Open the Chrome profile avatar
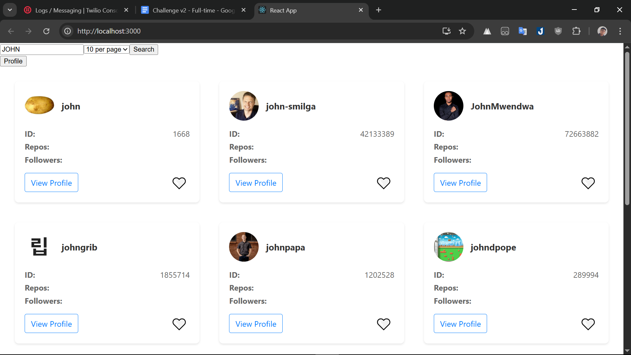This screenshot has height=355, width=631. pos(602,31)
